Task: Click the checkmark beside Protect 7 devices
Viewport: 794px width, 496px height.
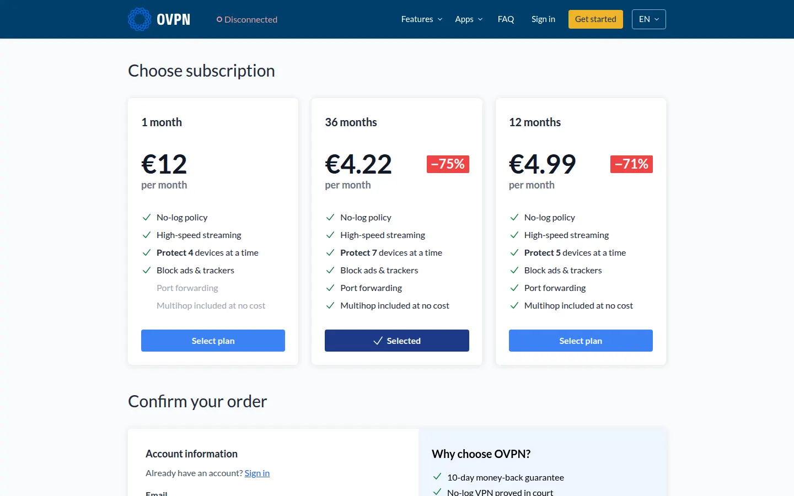Action: click(x=330, y=253)
